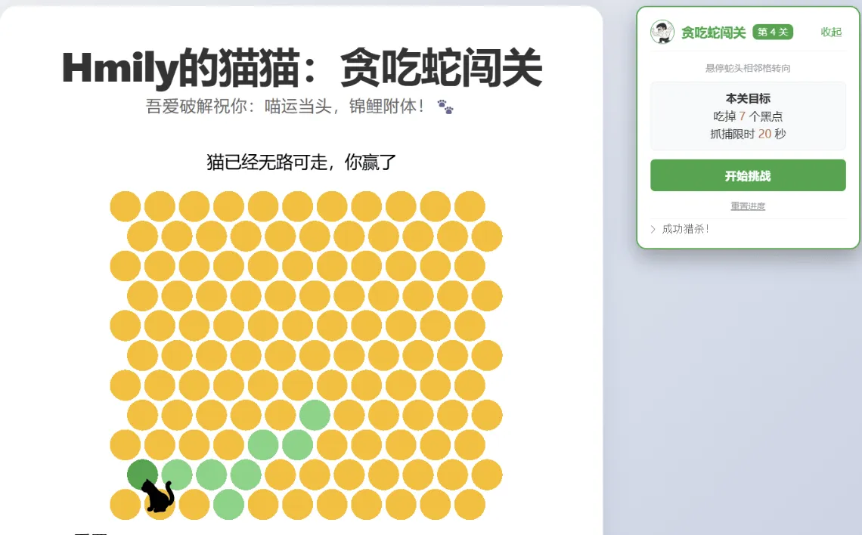This screenshot has width=862, height=535.
Task: Collapse the snake panel using 收起
Action: (829, 32)
